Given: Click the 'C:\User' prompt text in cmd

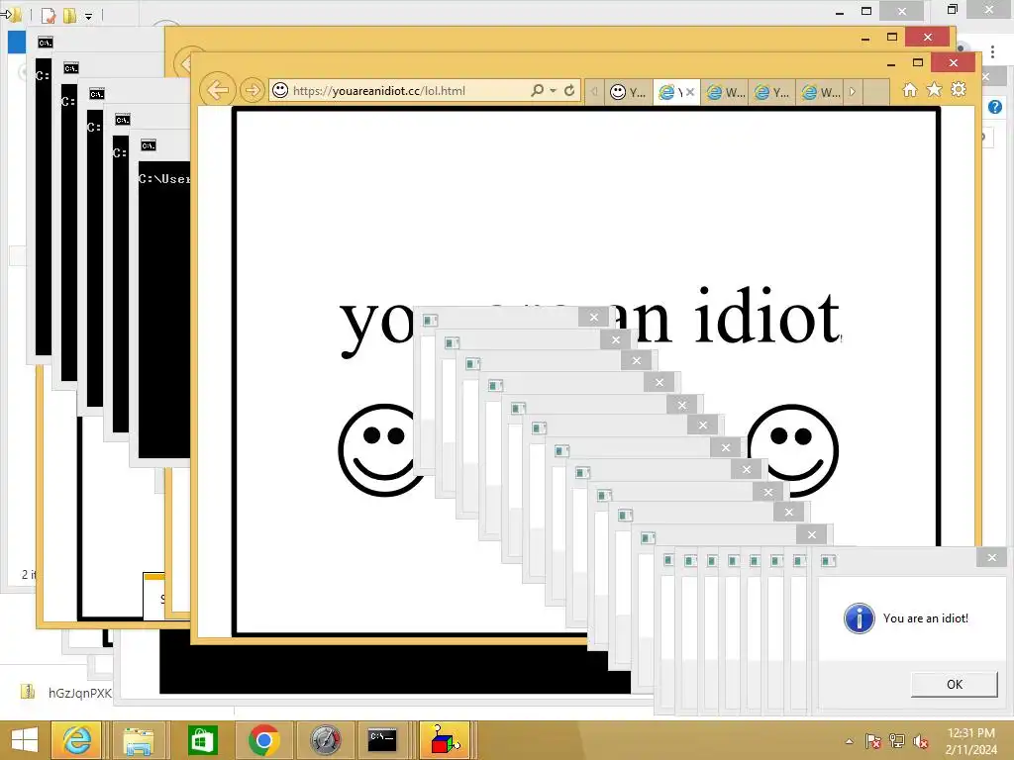Looking at the screenshot, I should (x=165, y=179).
